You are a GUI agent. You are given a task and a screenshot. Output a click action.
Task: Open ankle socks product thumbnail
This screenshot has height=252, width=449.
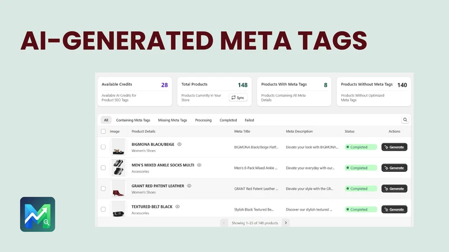118,167
